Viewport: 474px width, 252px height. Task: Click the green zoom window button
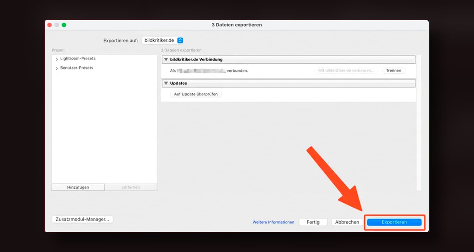pyautogui.click(x=64, y=25)
